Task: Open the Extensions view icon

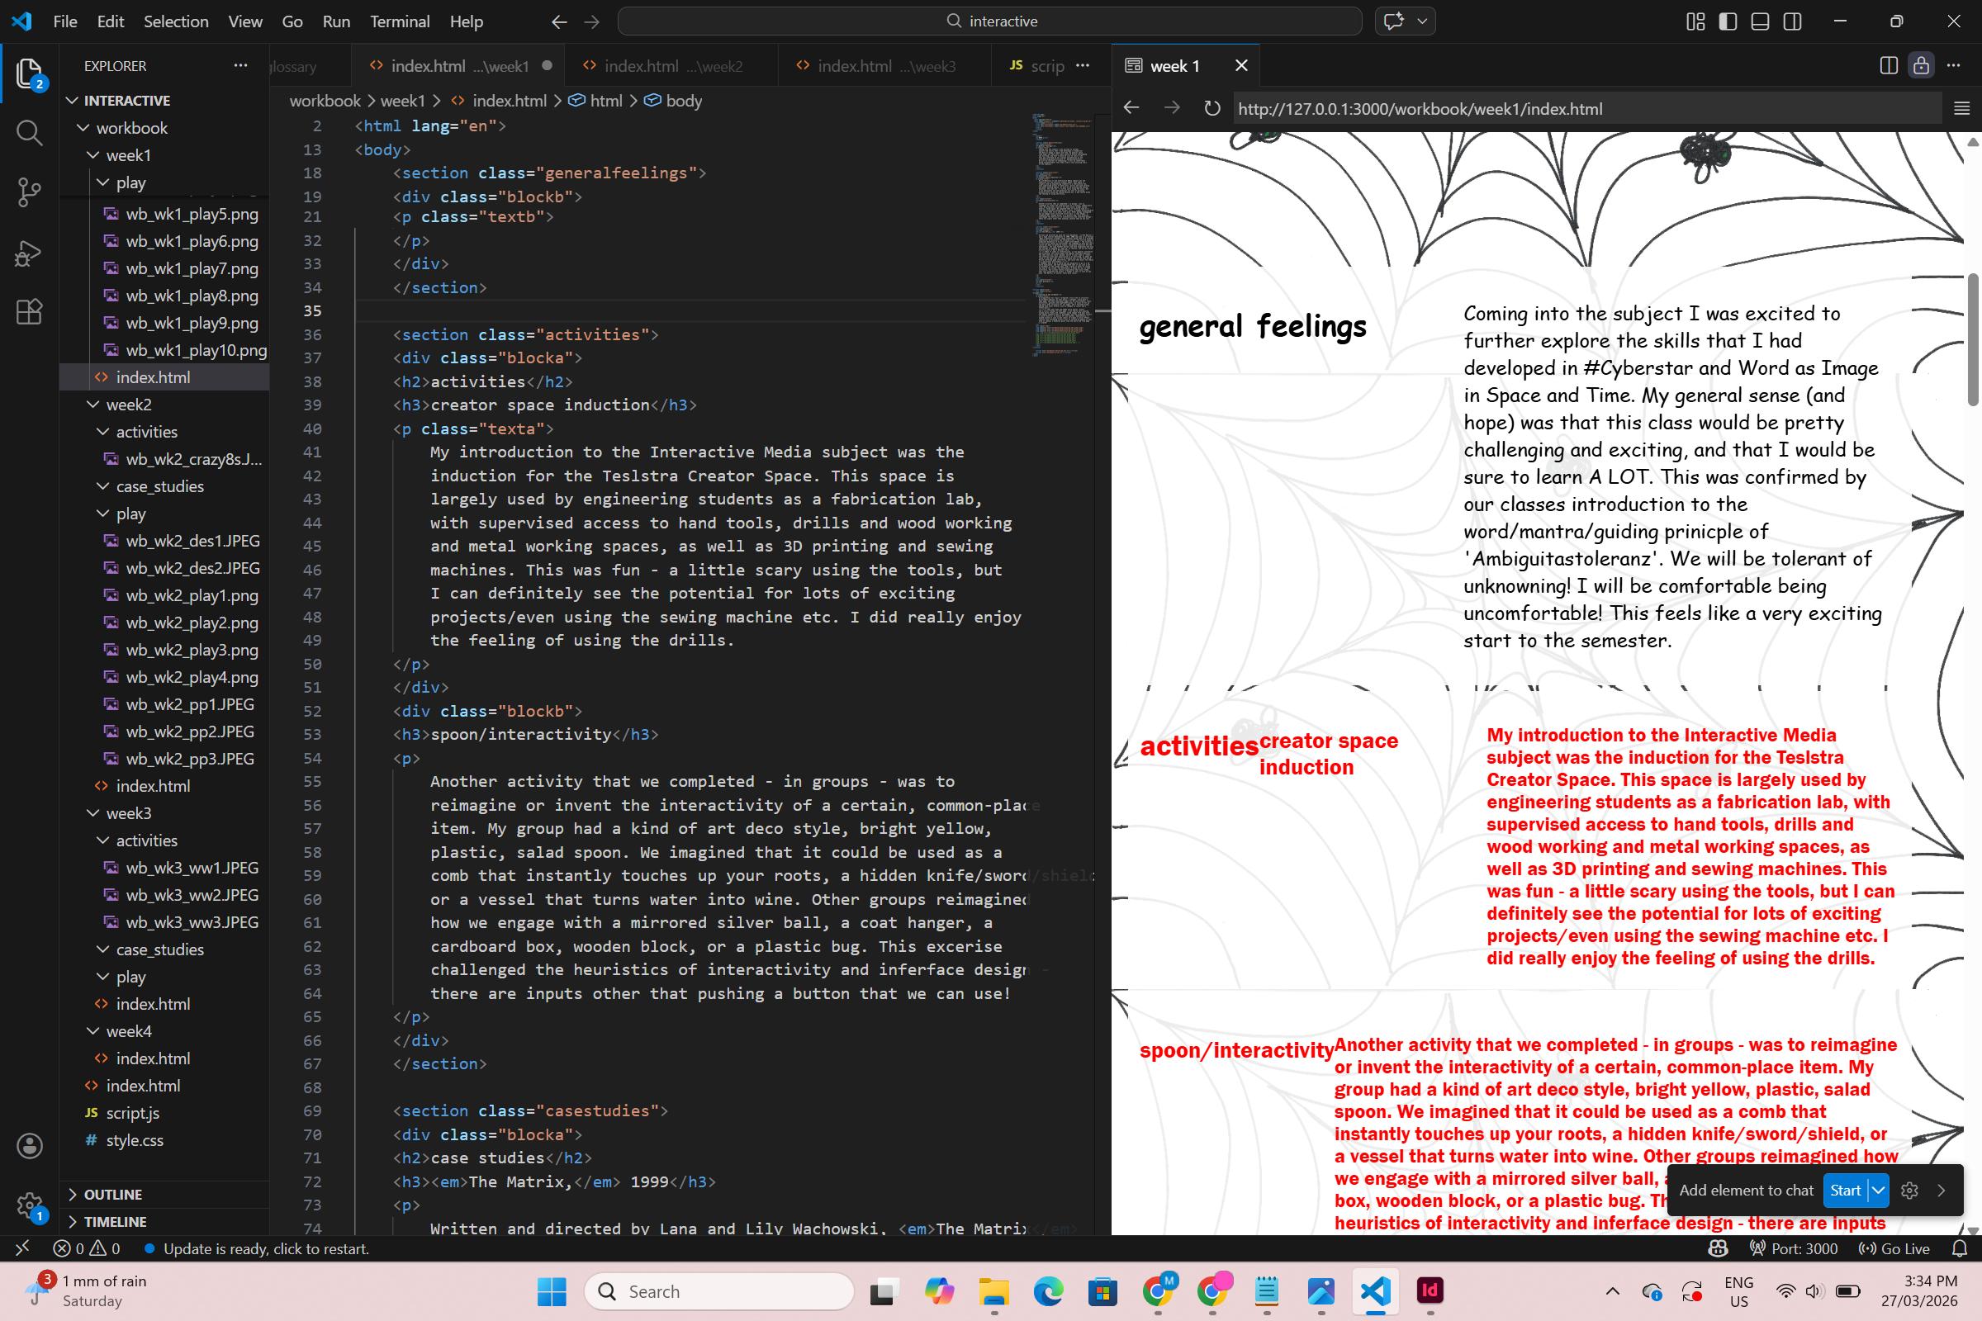Action: 30,313
